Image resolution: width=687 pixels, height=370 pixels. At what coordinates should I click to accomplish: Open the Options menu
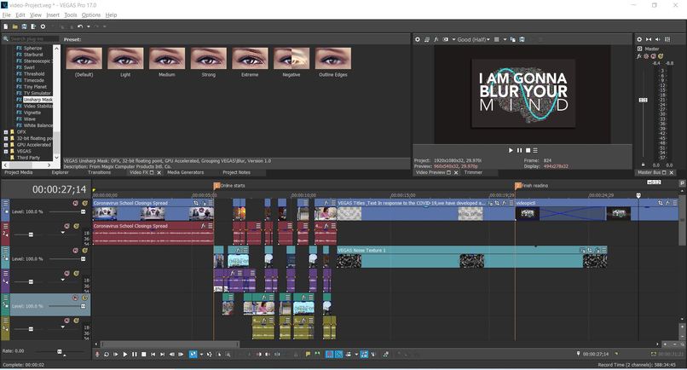[x=90, y=14]
